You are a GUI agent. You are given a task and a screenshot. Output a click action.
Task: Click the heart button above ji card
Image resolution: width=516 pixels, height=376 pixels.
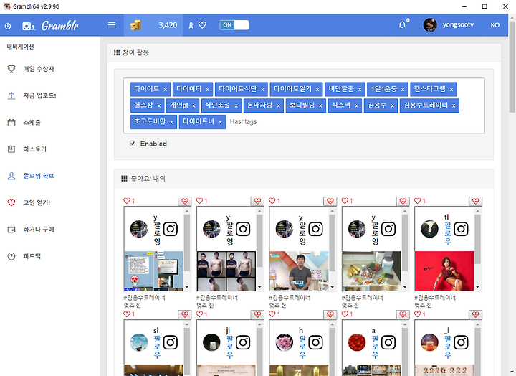(257, 314)
